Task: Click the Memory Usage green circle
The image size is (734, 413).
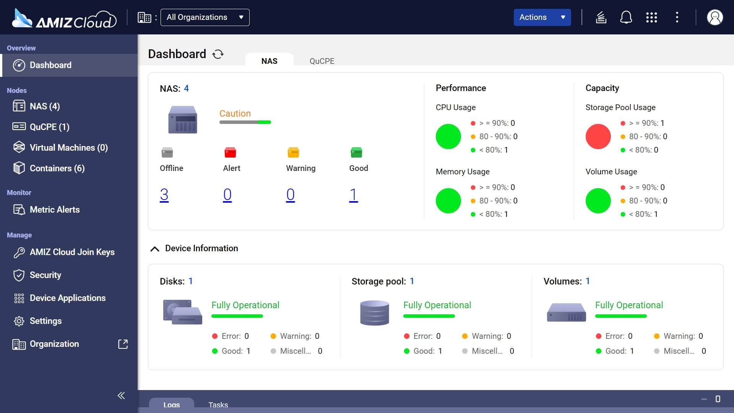Action: click(x=448, y=201)
